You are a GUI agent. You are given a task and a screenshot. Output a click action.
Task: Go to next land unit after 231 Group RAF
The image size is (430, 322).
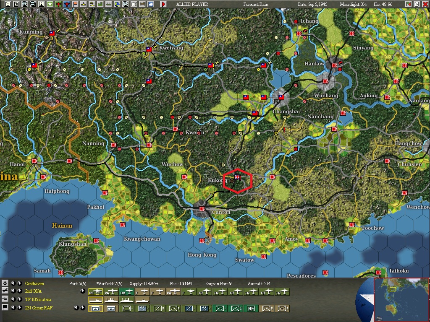pos(19,307)
